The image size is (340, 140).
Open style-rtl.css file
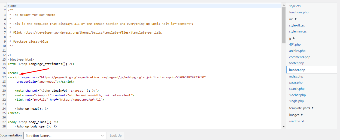point(297,25)
